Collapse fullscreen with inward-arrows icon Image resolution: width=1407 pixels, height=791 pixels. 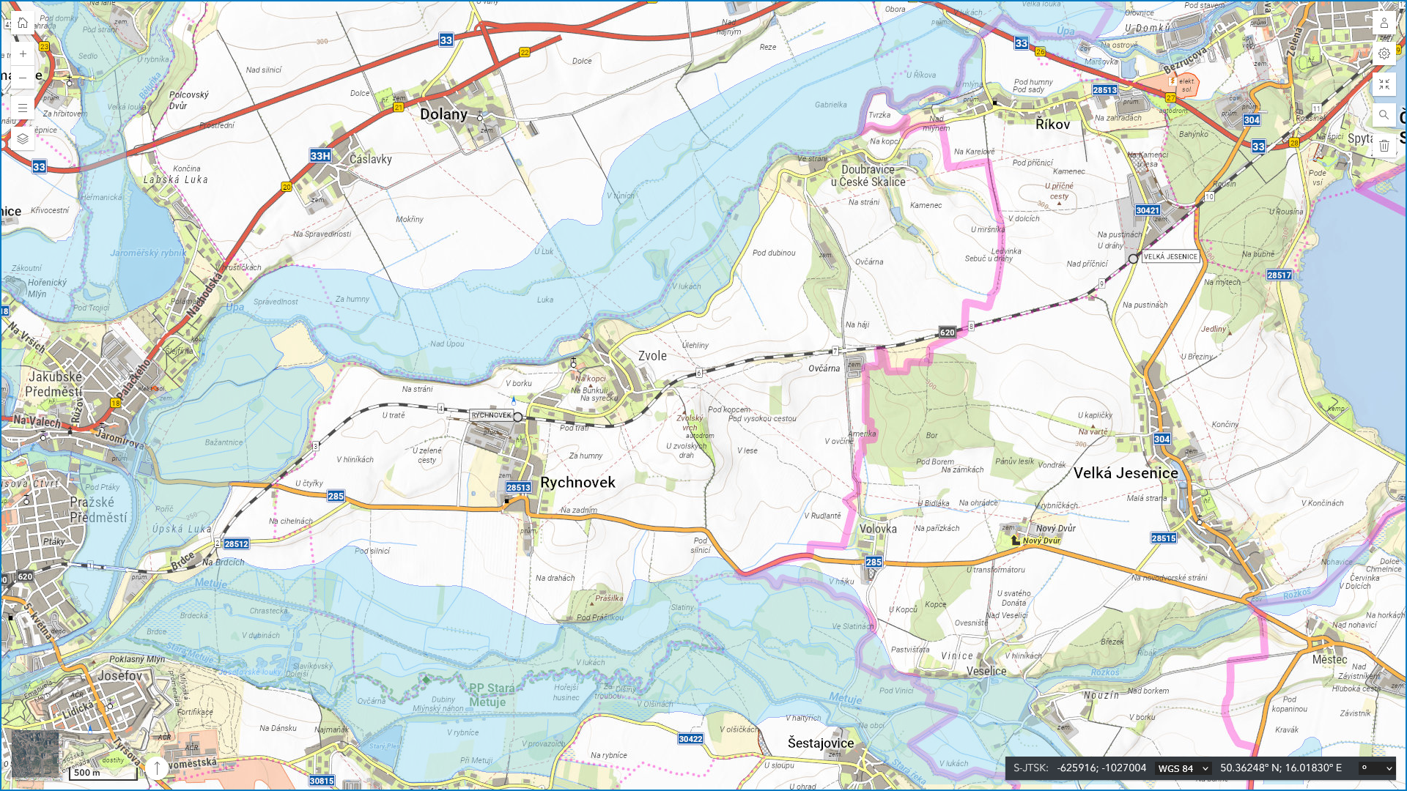1384,85
